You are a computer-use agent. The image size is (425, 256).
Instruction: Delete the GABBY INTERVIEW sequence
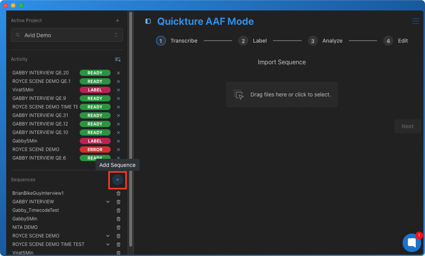[x=118, y=202]
